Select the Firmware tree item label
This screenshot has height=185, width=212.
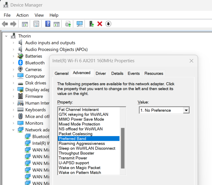coord(34,96)
